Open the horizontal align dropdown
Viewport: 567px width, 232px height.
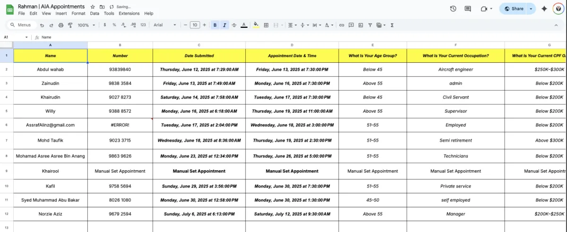pyautogui.click(x=292, y=25)
